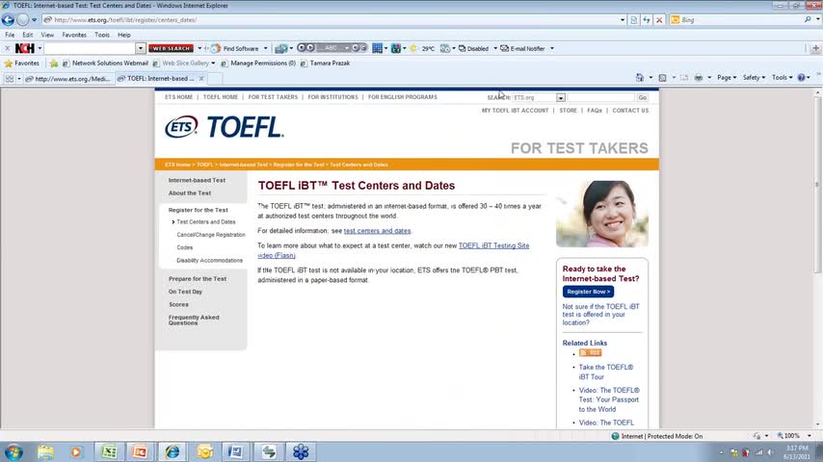Expand the Web Slice Gallery dropdown

[213, 63]
